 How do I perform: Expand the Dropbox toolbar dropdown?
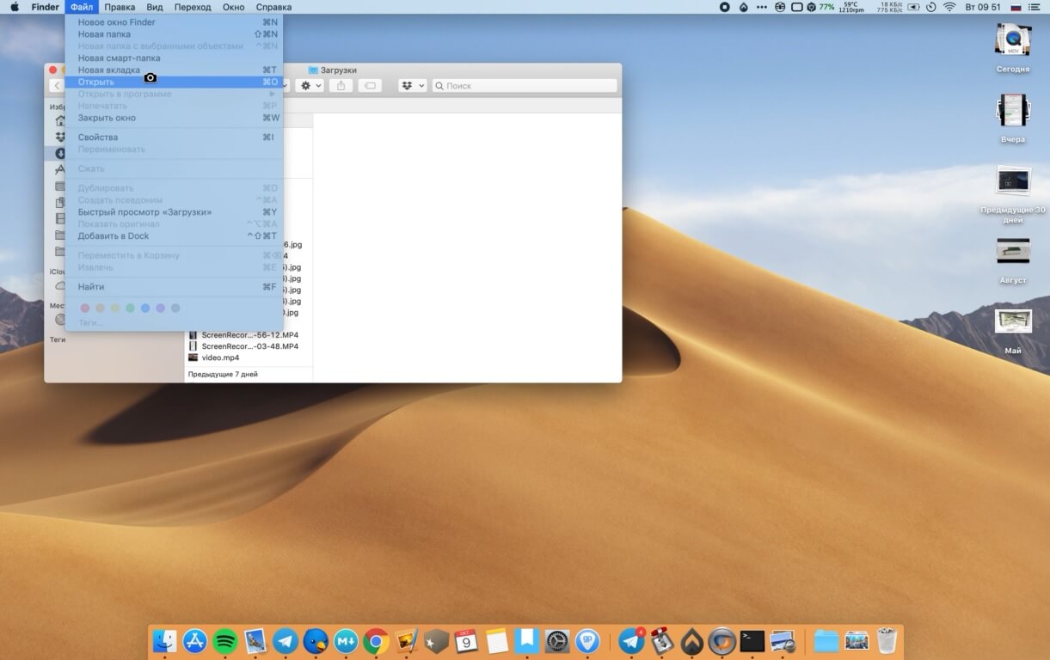[x=412, y=86]
